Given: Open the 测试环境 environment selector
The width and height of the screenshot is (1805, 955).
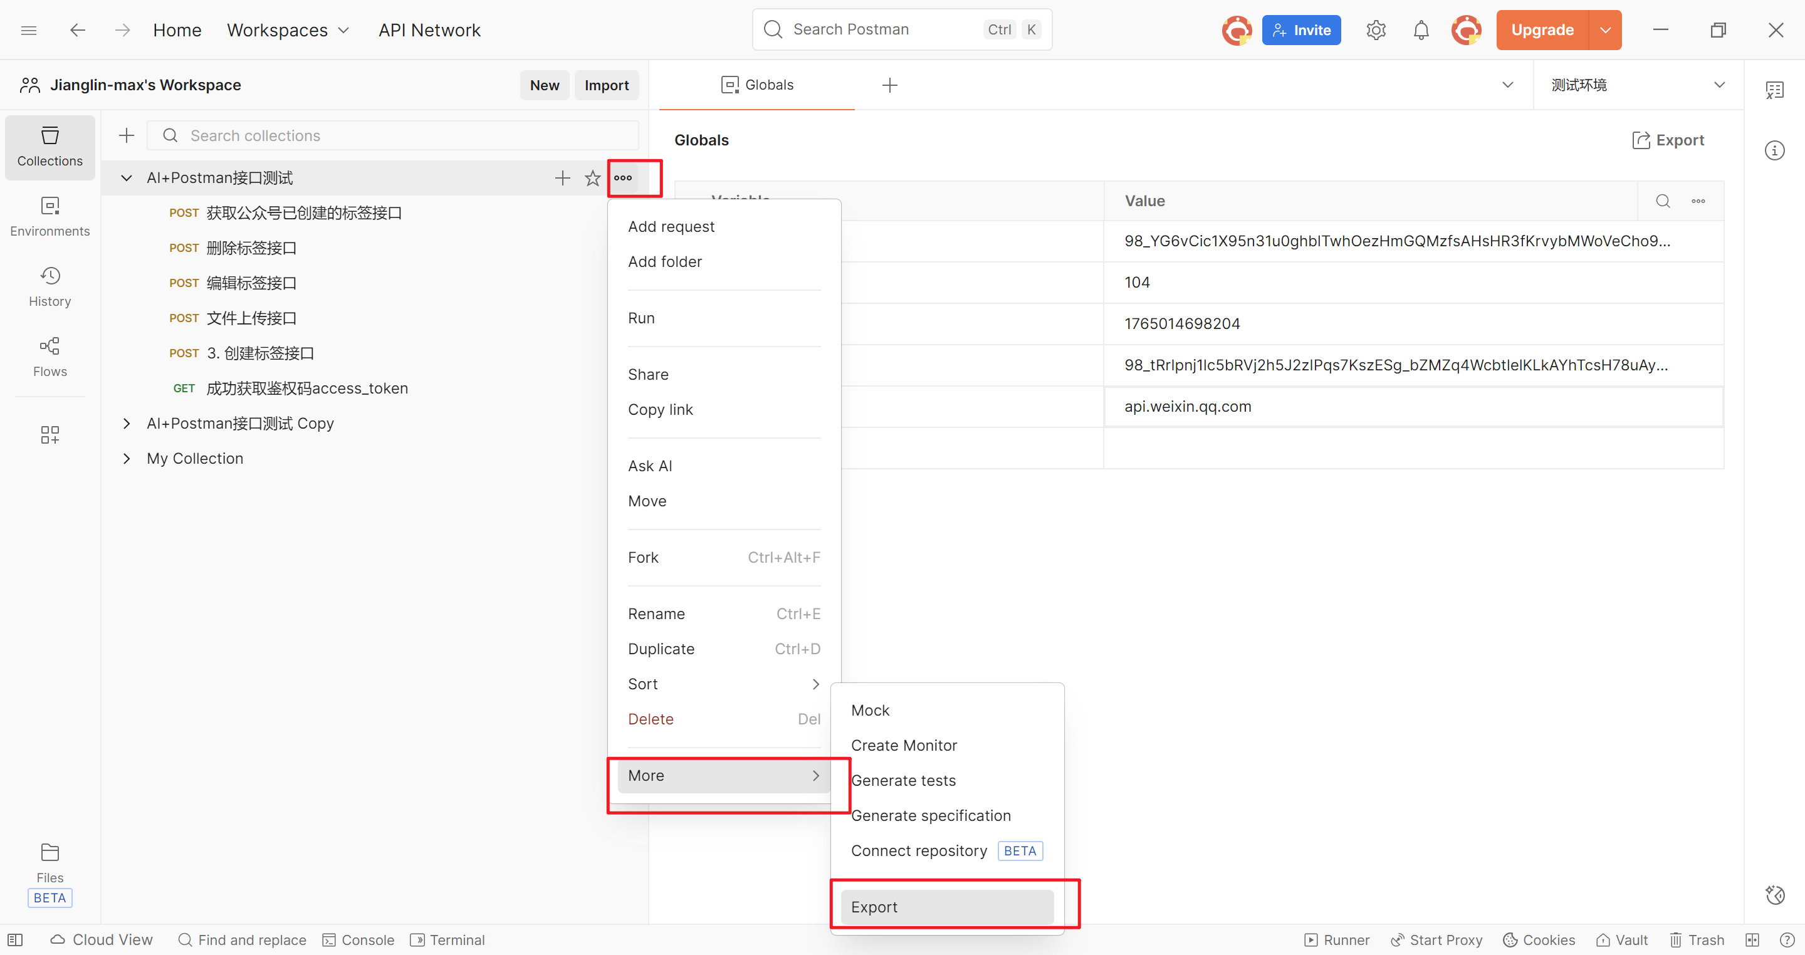Looking at the screenshot, I should pos(1638,85).
